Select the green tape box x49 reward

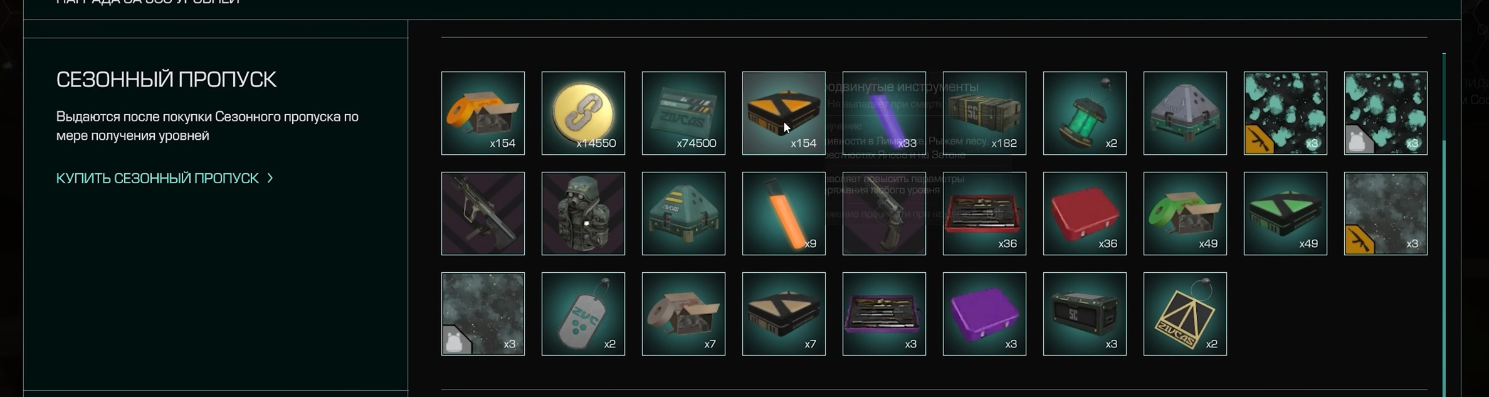pyautogui.click(x=1185, y=213)
